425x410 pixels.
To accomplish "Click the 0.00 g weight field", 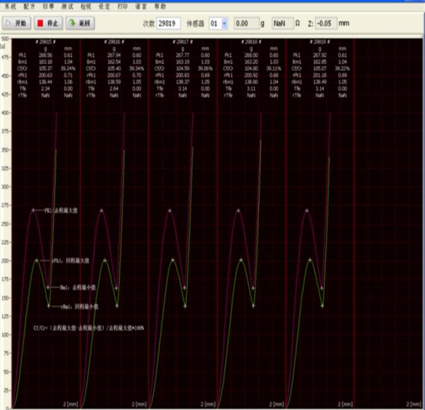I will tap(246, 23).
